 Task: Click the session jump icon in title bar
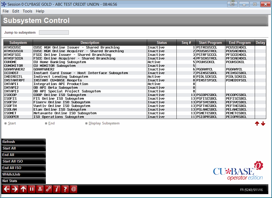point(232,4)
